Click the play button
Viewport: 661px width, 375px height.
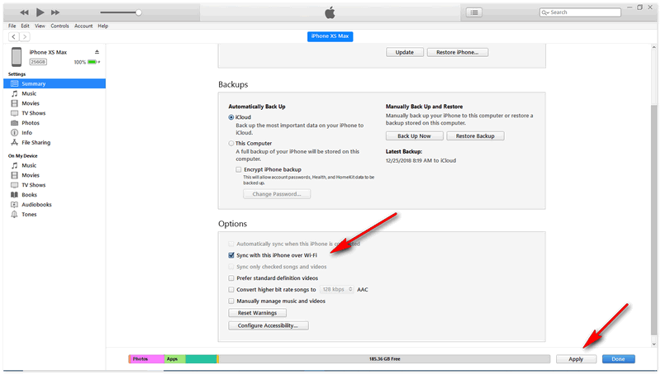40,12
